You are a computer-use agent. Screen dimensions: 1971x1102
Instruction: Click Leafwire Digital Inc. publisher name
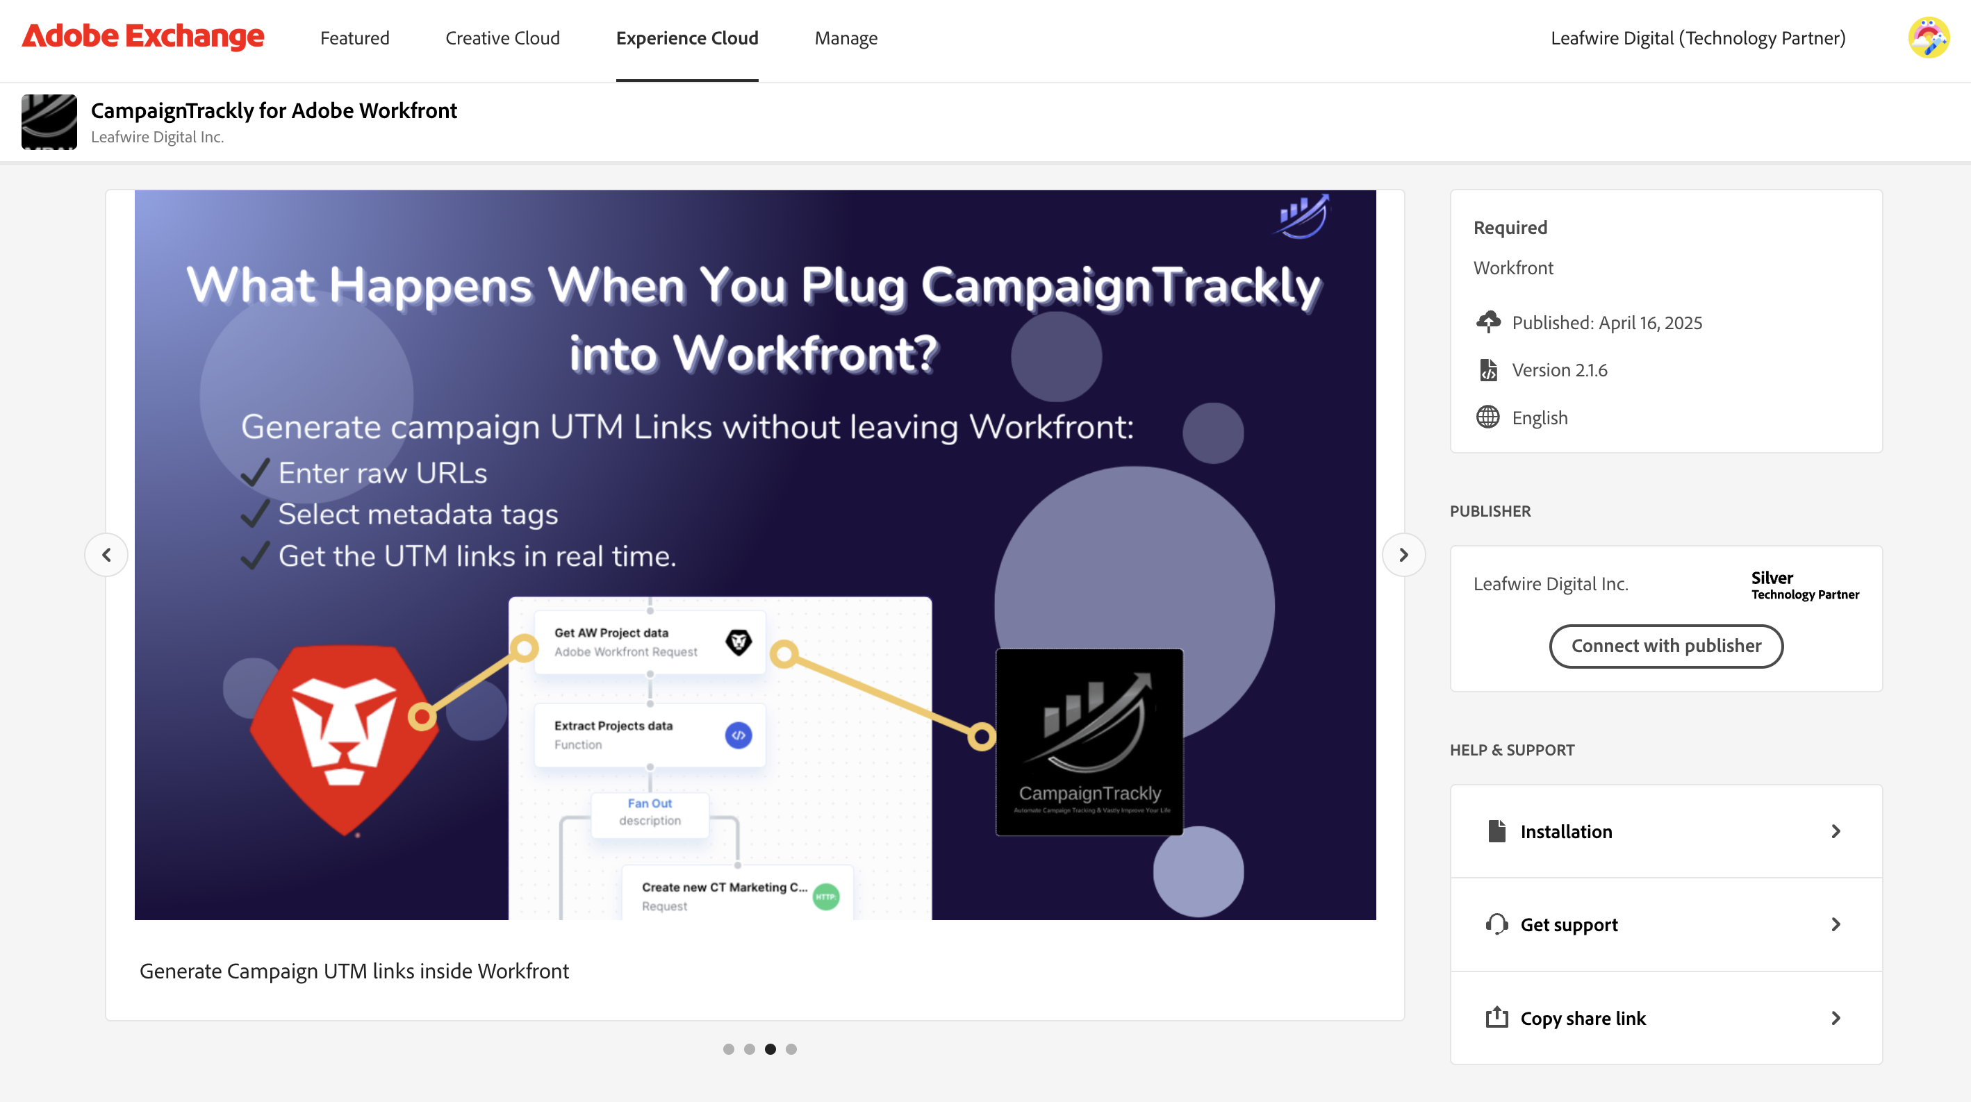1551,583
